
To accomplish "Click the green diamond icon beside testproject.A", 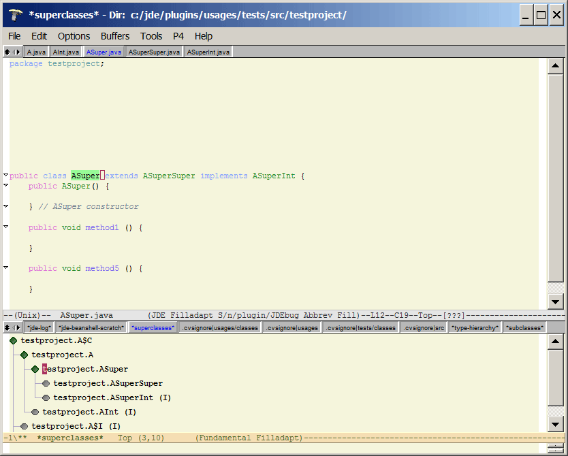I will (x=24, y=355).
